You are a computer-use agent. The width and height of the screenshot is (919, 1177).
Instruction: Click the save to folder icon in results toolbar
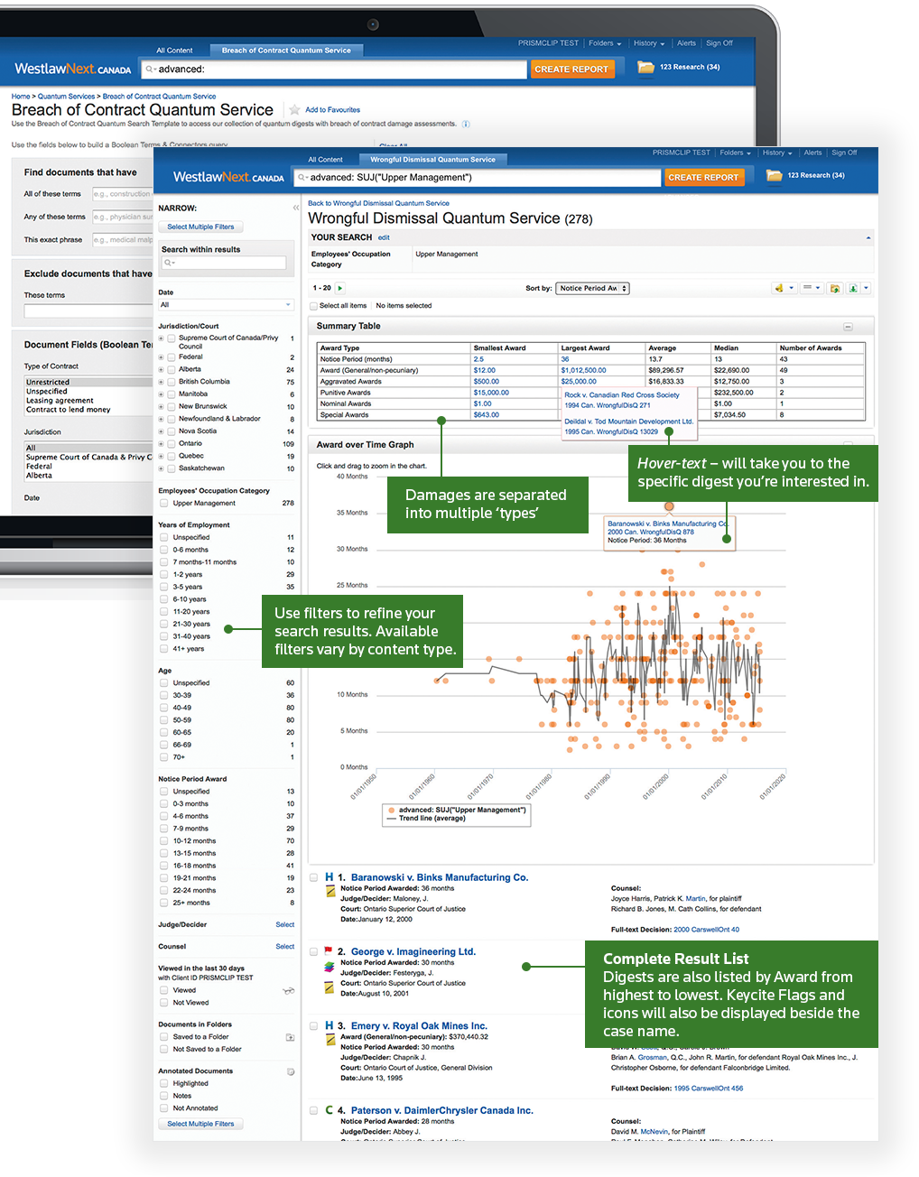(835, 288)
